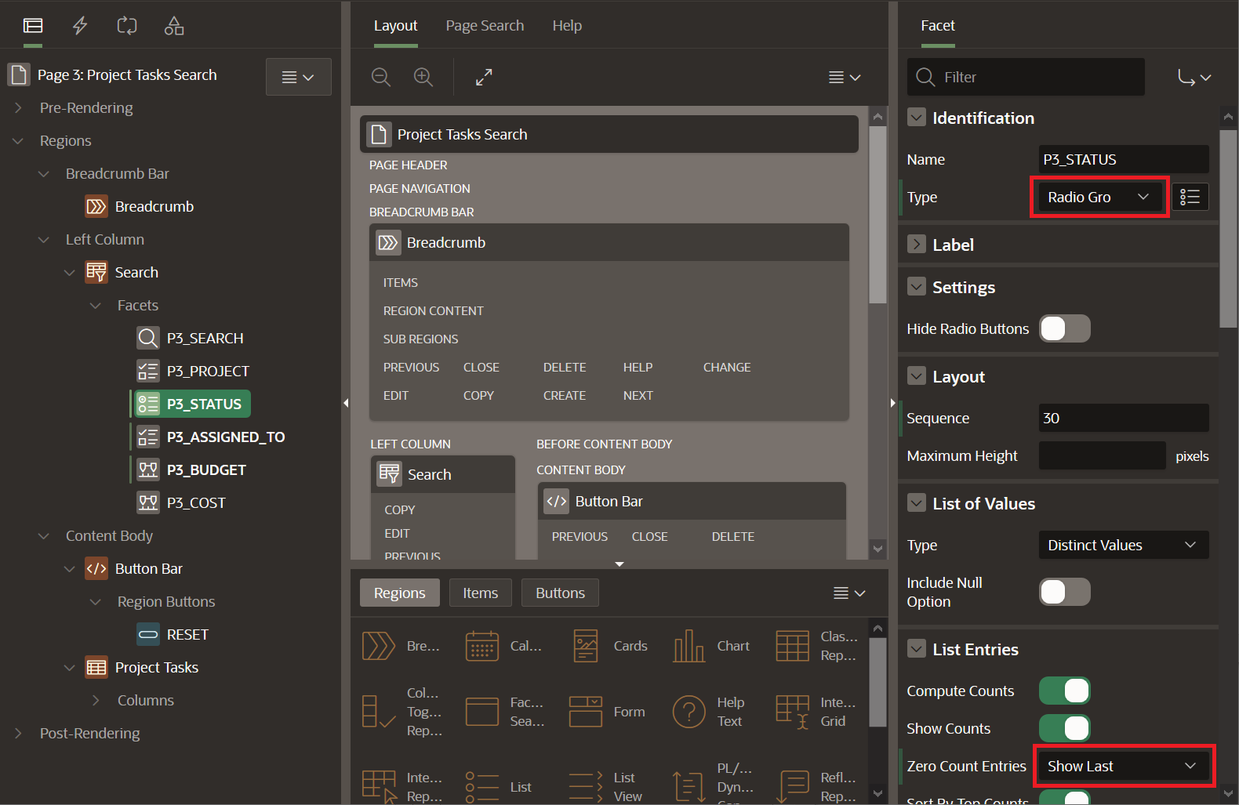The image size is (1239, 805).
Task: Collapse the Identification section
Action: tap(916, 118)
